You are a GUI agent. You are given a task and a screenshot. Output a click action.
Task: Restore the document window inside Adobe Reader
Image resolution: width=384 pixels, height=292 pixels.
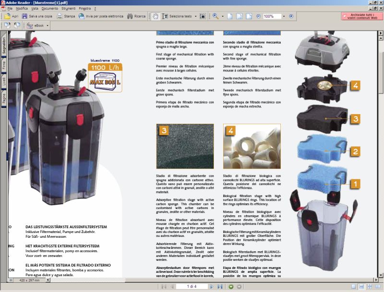pyautogui.click(x=375, y=8)
